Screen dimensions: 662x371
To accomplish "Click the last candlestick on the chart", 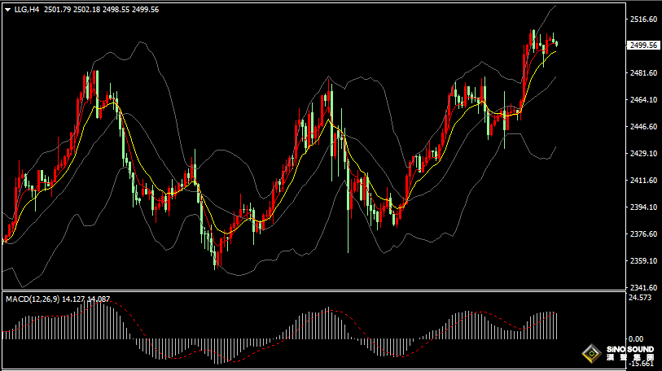I will click(x=556, y=44).
